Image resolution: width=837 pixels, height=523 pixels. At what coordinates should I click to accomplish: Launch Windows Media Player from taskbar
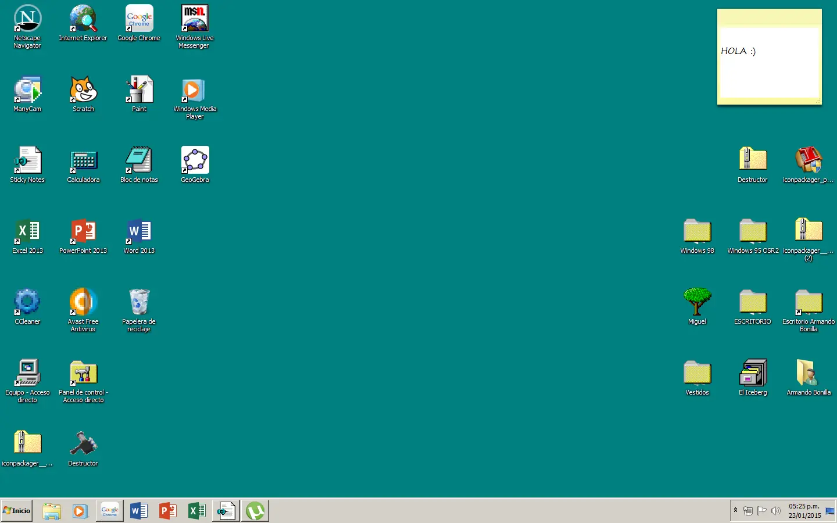[x=80, y=511]
